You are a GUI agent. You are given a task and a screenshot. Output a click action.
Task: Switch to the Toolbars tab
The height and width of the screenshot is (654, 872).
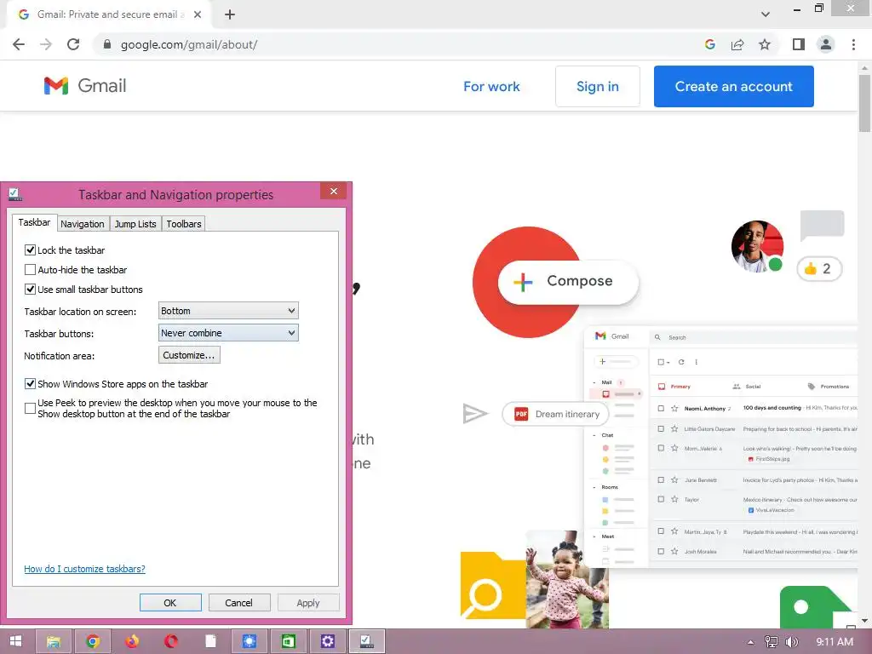pos(184,224)
